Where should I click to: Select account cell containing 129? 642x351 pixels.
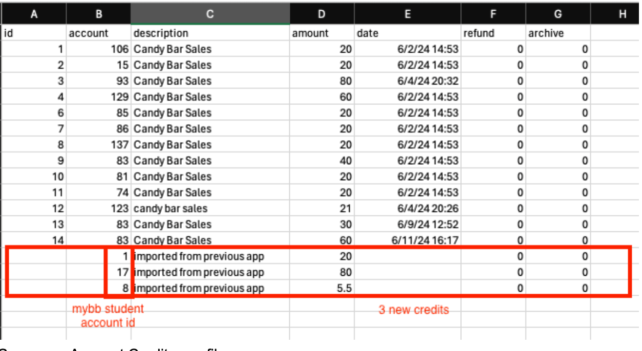tap(99, 97)
